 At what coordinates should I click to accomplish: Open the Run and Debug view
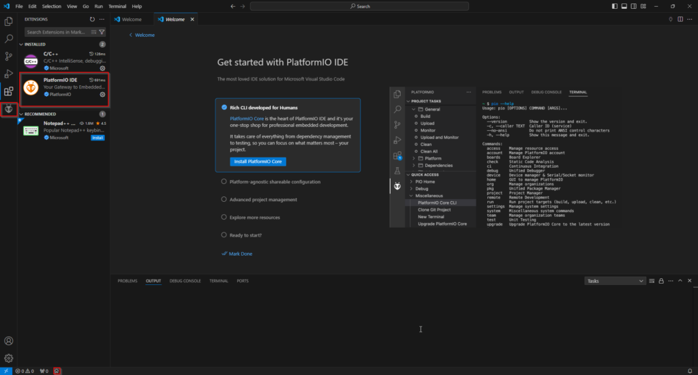[x=8, y=74]
